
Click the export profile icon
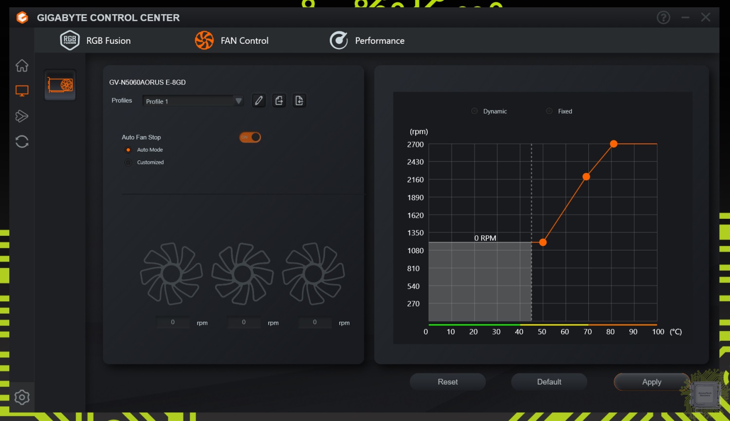point(279,101)
